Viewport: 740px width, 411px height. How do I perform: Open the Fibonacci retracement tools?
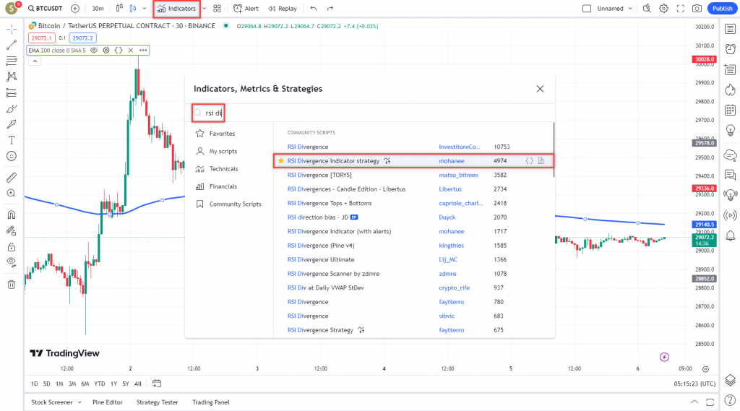tap(12, 61)
